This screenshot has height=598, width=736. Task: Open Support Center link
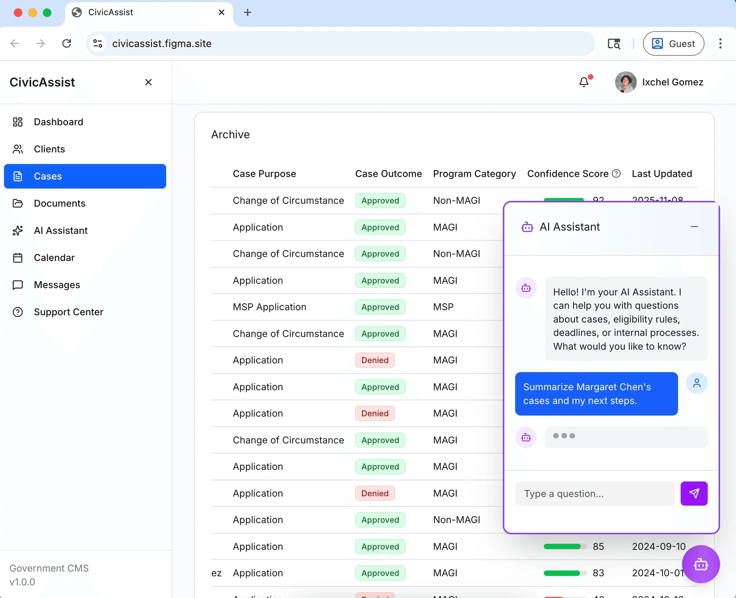click(x=68, y=312)
